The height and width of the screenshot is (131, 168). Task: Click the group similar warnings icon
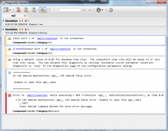(43, 10)
